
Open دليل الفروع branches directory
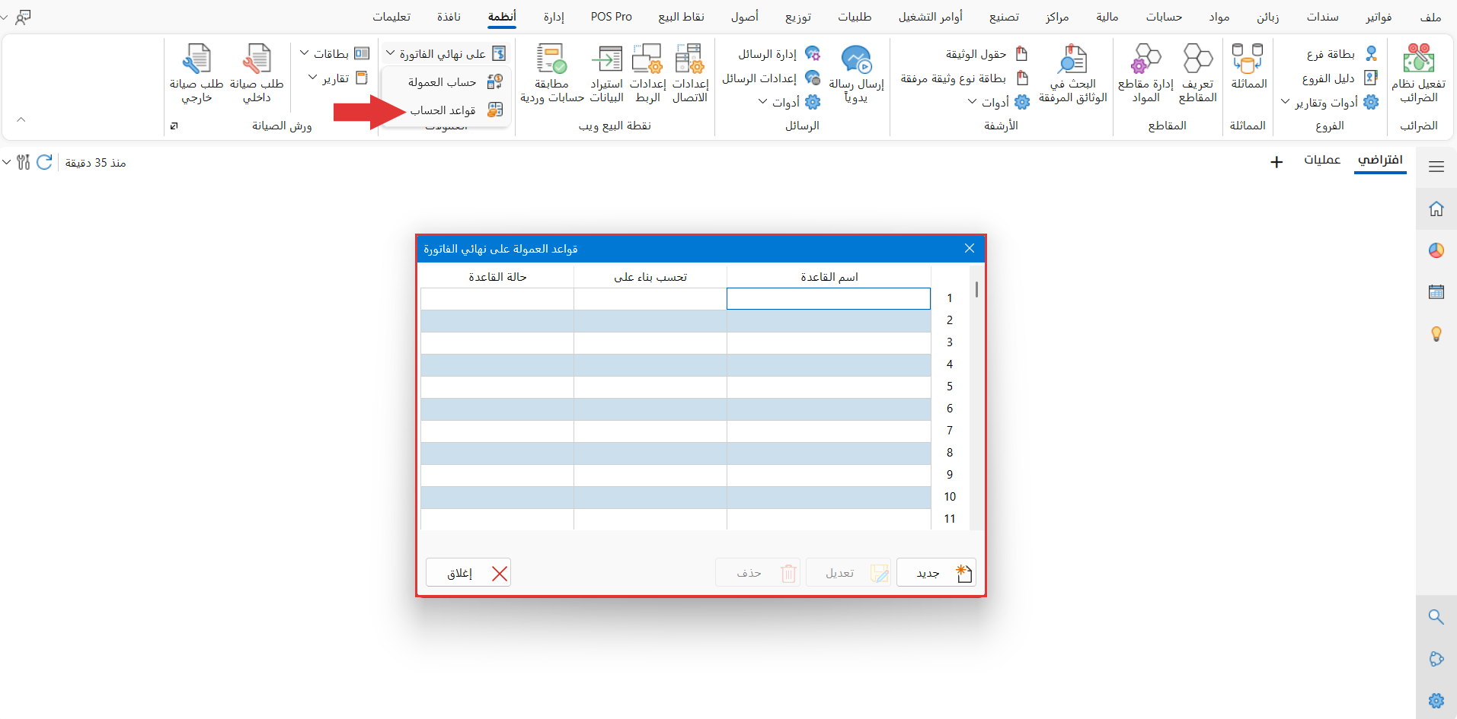tap(1339, 78)
